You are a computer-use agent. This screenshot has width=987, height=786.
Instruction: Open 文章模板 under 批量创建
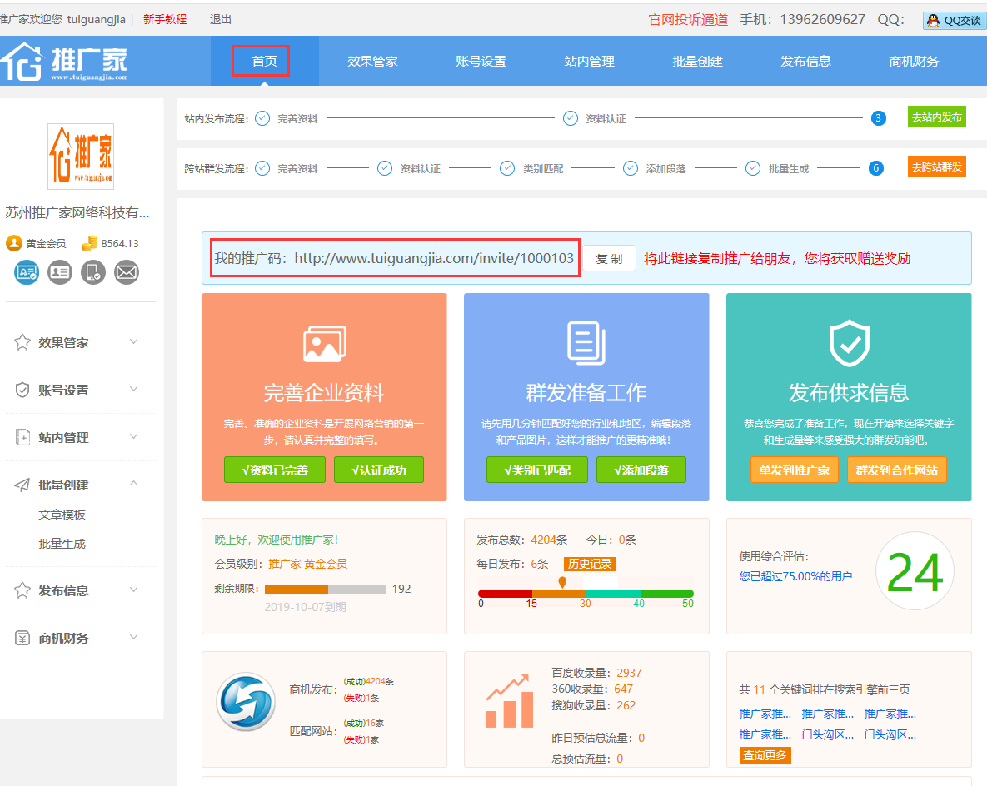pos(62,515)
